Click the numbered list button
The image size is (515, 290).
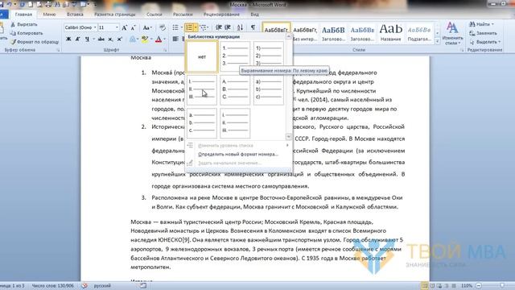click(189, 27)
